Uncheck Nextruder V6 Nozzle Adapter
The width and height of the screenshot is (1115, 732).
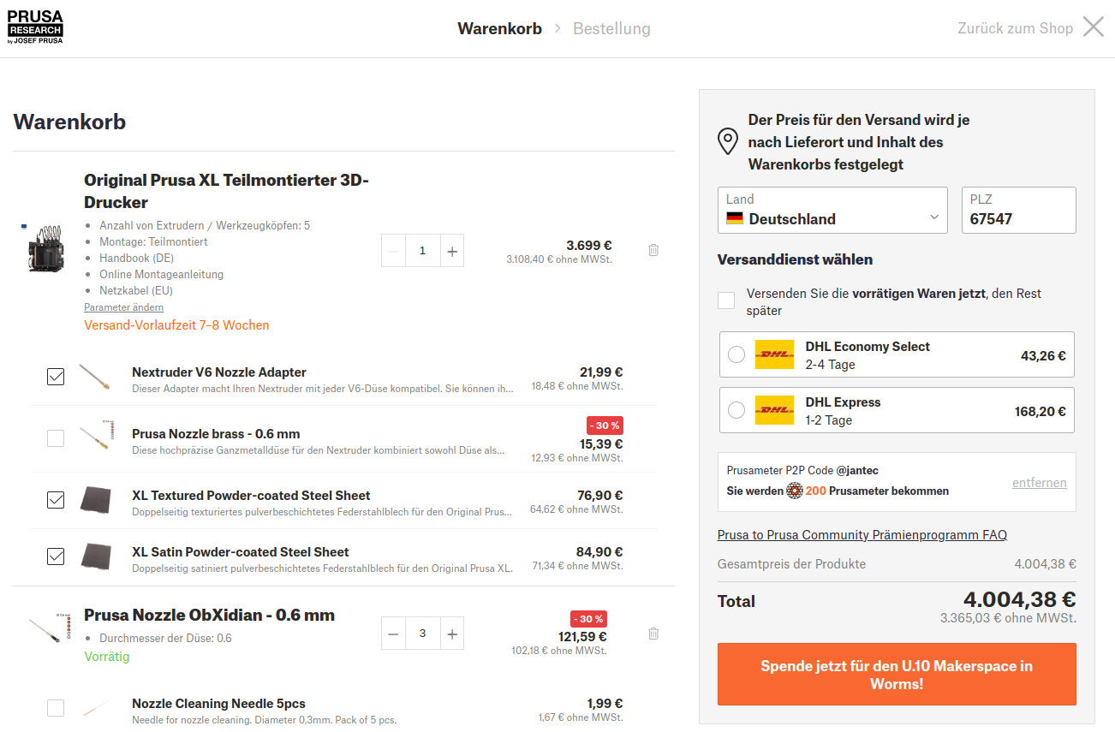click(56, 377)
